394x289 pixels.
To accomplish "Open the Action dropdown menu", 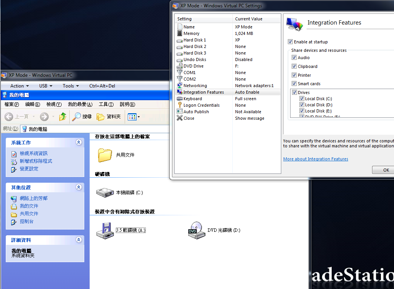I will 19,86.
